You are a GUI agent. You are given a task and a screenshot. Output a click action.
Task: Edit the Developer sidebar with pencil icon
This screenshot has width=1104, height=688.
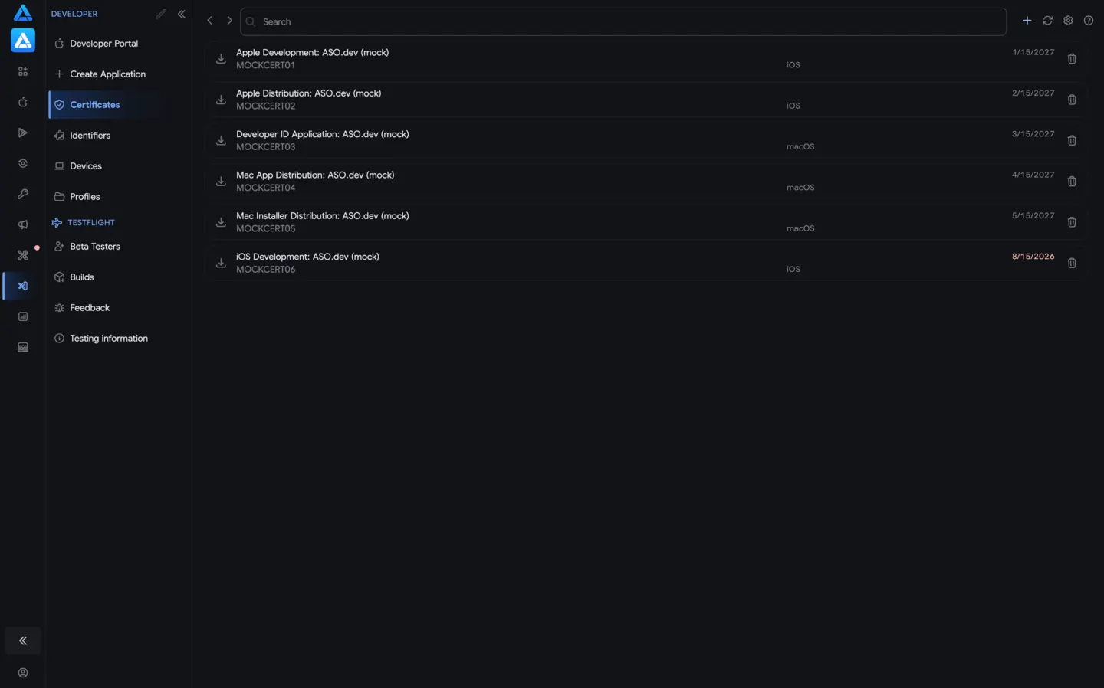coord(161,14)
